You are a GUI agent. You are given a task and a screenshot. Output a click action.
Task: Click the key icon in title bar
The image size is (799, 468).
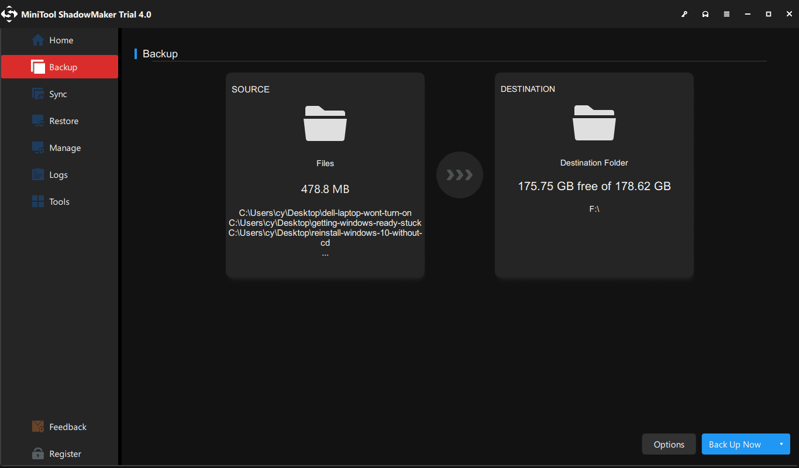pyautogui.click(x=684, y=14)
